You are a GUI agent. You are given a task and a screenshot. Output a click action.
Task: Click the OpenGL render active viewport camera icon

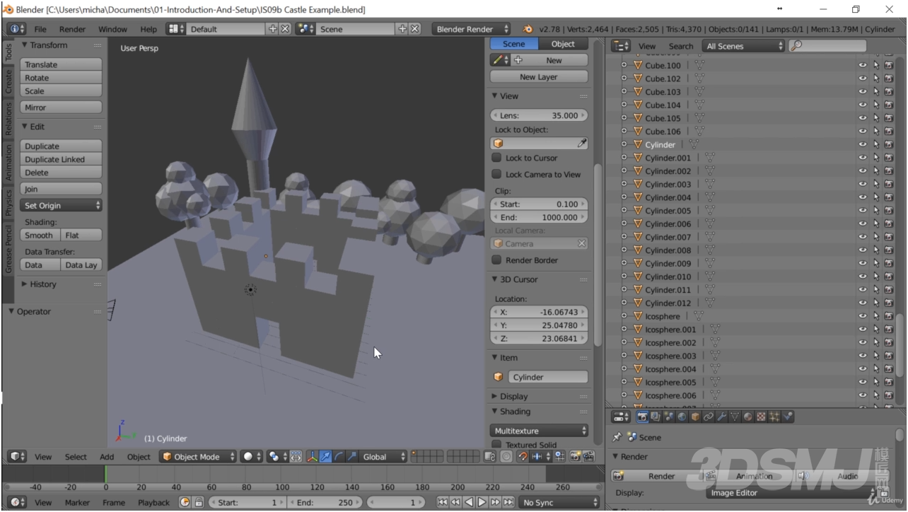(575, 457)
